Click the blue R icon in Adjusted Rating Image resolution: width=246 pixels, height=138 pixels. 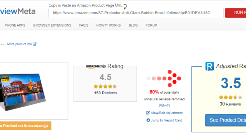(210, 66)
